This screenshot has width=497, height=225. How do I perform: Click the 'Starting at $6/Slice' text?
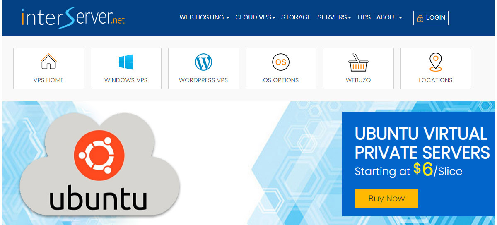point(408,170)
